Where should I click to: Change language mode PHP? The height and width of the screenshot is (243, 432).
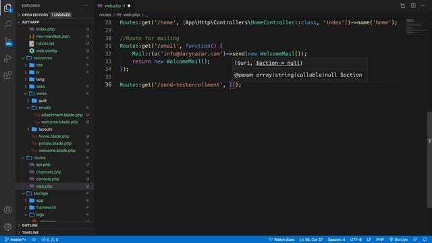point(380,240)
